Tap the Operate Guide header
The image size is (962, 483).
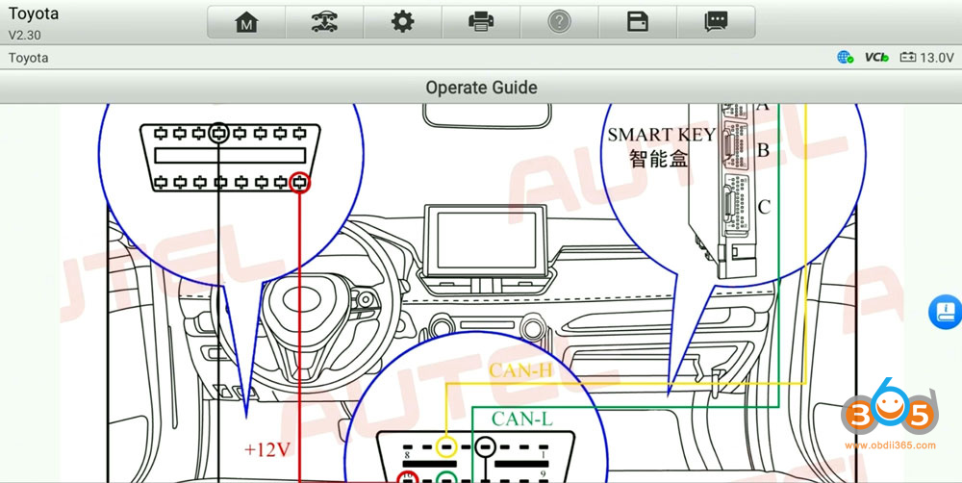click(481, 88)
